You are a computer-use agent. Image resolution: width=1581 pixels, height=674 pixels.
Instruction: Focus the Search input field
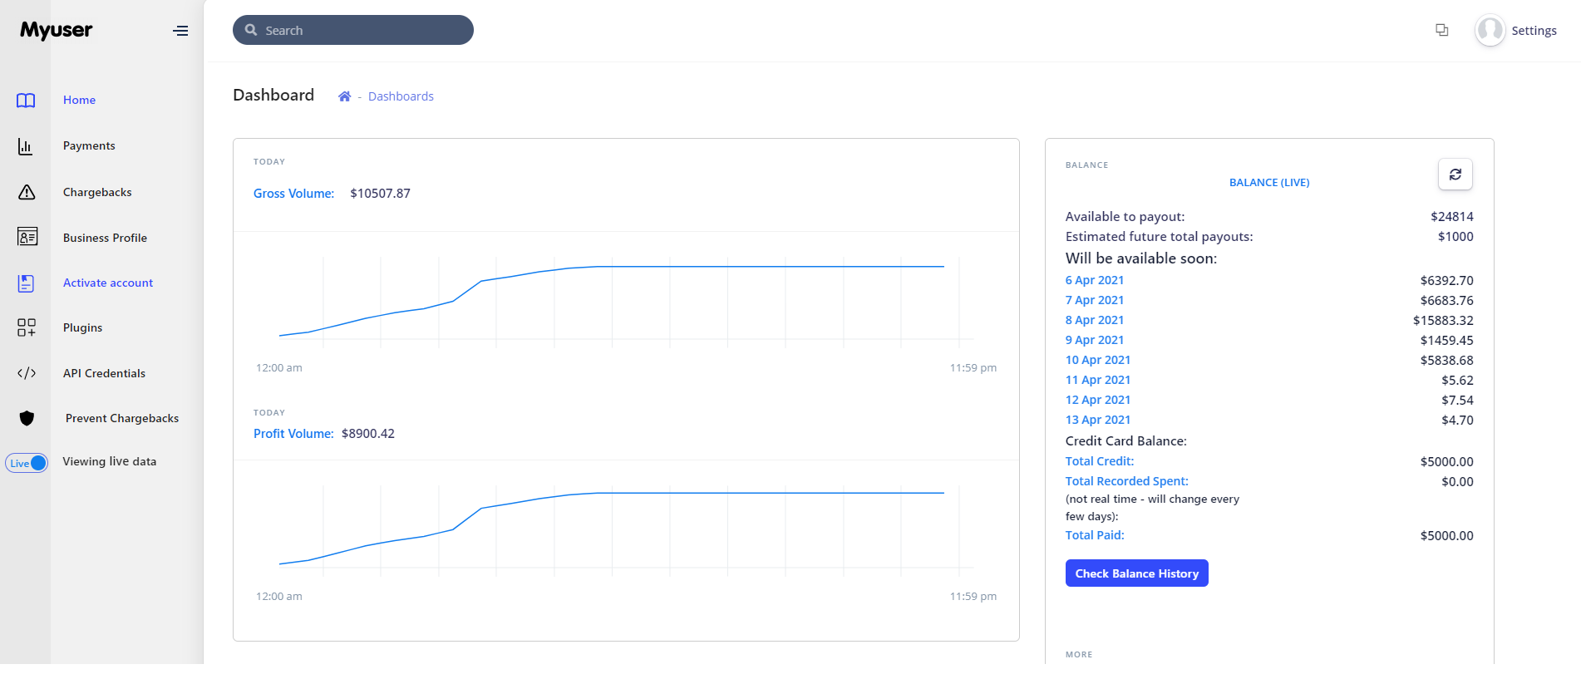[353, 30]
